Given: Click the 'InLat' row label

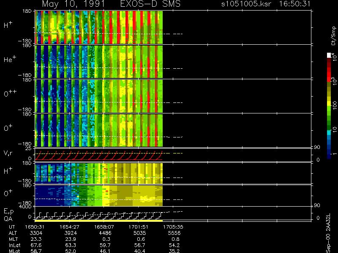Looking at the screenshot, I should [14, 245].
